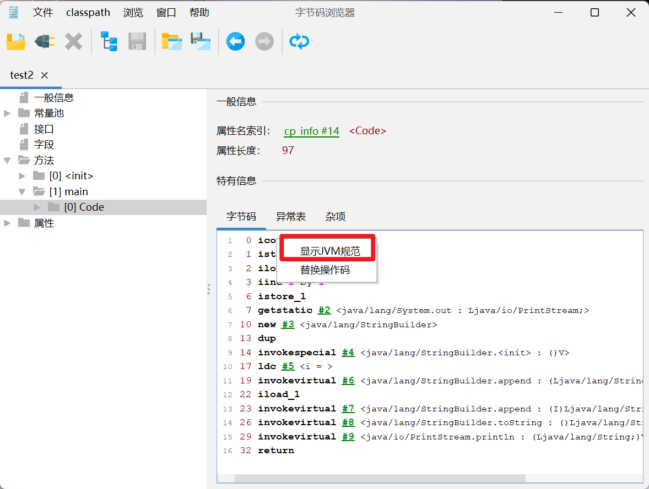Click the blue reload arrows icon

[x=299, y=41]
